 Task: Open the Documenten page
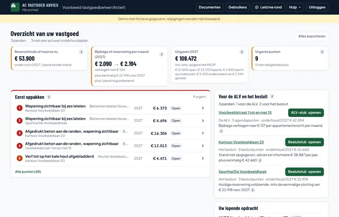(x=210, y=7)
